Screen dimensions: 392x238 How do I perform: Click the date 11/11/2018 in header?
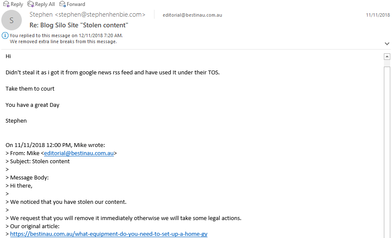point(378,15)
